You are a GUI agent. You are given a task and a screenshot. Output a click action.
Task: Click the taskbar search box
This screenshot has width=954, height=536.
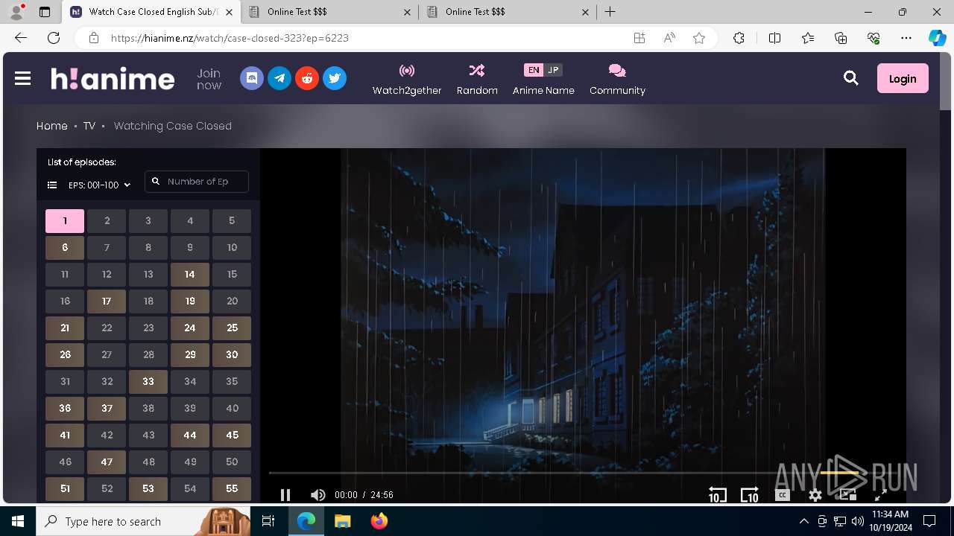143,521
